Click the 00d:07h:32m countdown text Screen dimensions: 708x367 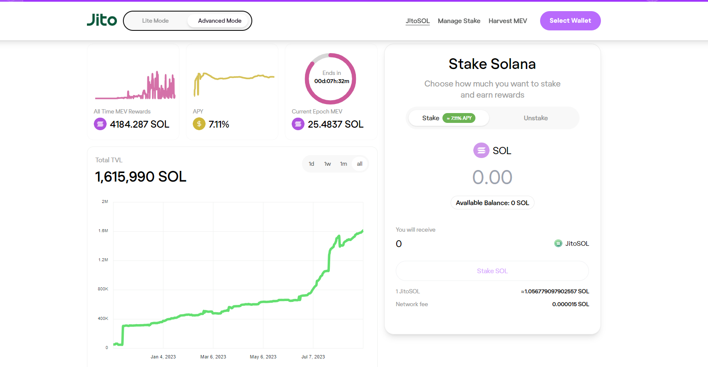tap(332, 81)
